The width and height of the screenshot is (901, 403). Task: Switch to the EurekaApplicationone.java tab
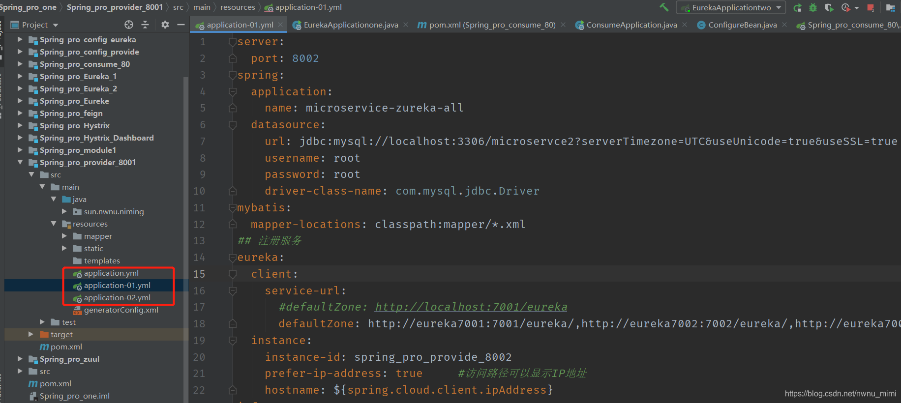point(350,25)
